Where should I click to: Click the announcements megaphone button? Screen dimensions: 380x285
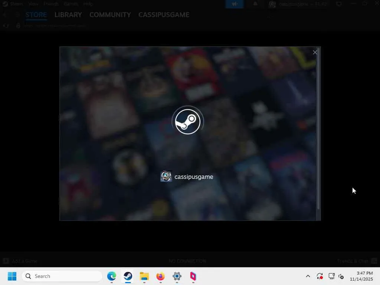[x=235, y=4]
